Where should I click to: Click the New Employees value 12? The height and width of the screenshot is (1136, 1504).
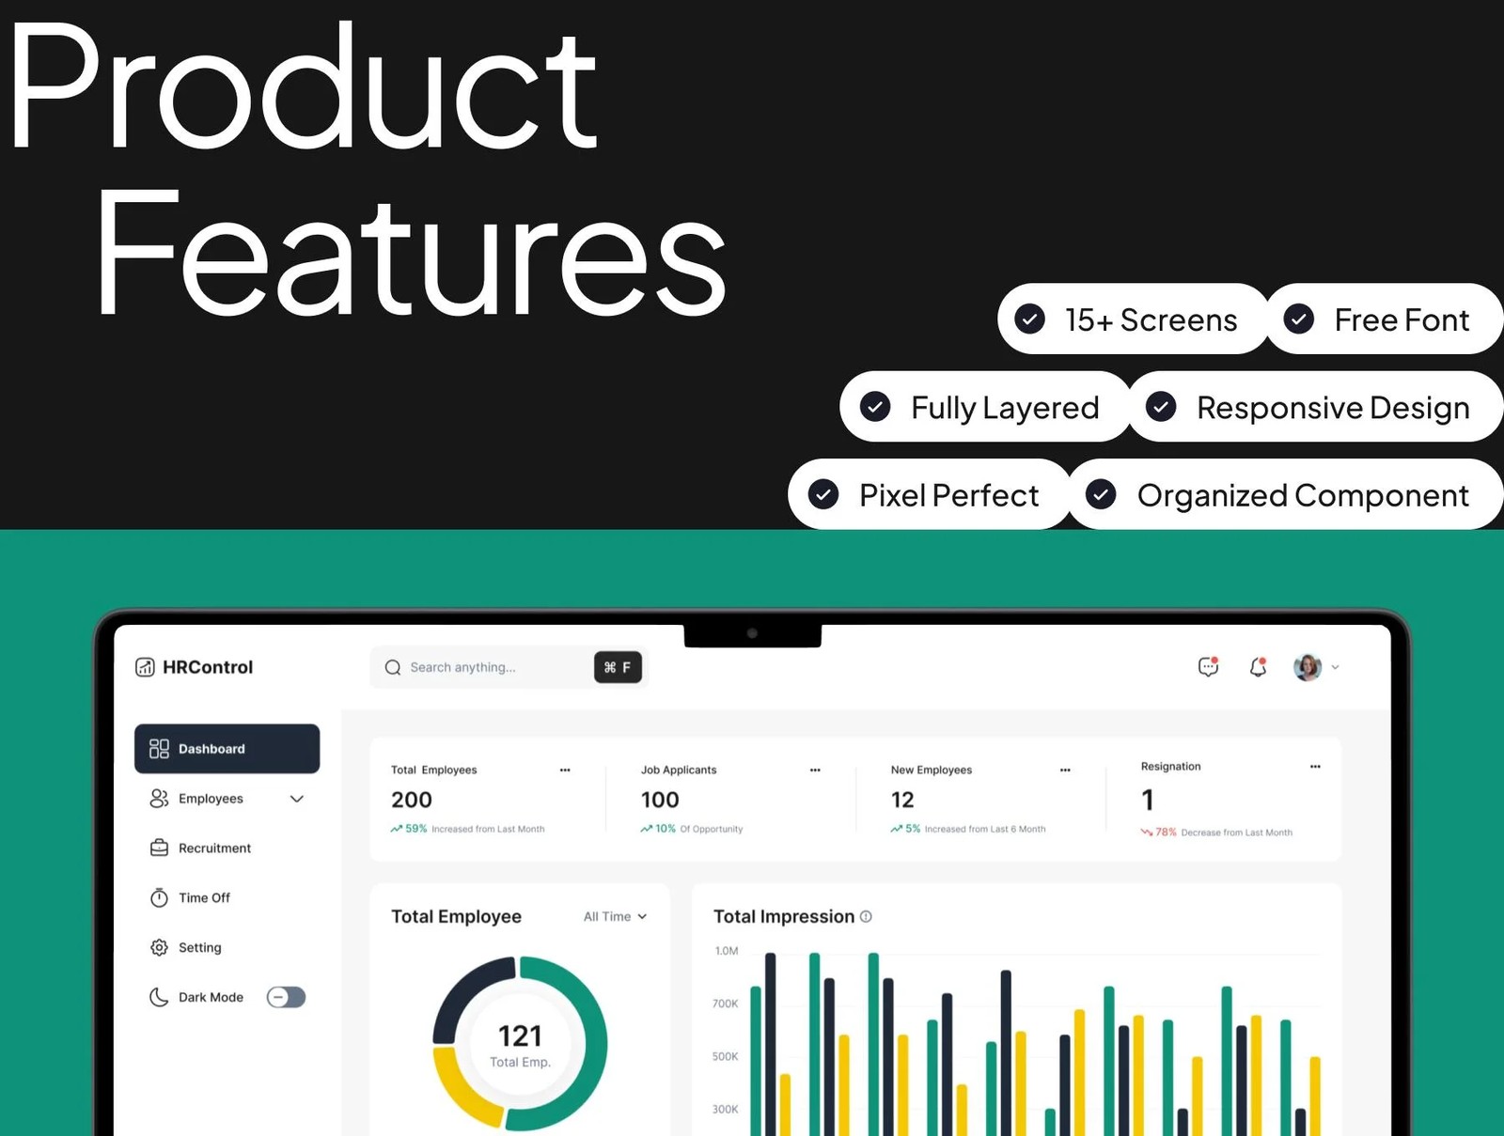coord(902,800)
